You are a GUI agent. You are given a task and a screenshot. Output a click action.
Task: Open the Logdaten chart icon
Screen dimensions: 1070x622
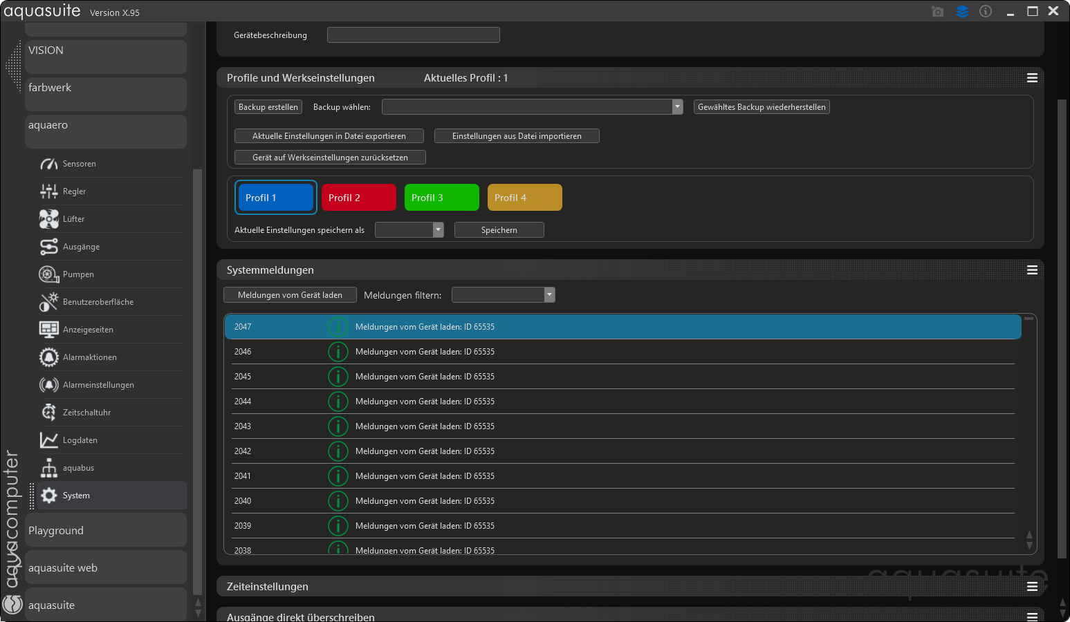(x=48, y=440)
